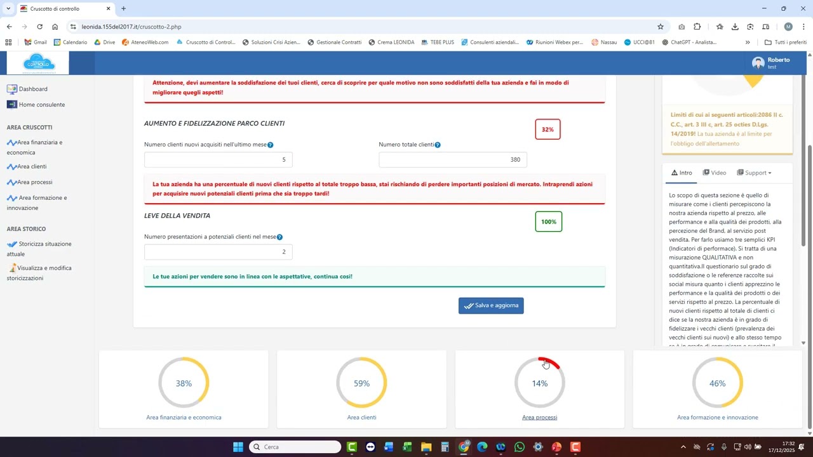The image size is (813, 457).
Task: Expand the hidden bookmarks overflow chevron
Action: 748,43
